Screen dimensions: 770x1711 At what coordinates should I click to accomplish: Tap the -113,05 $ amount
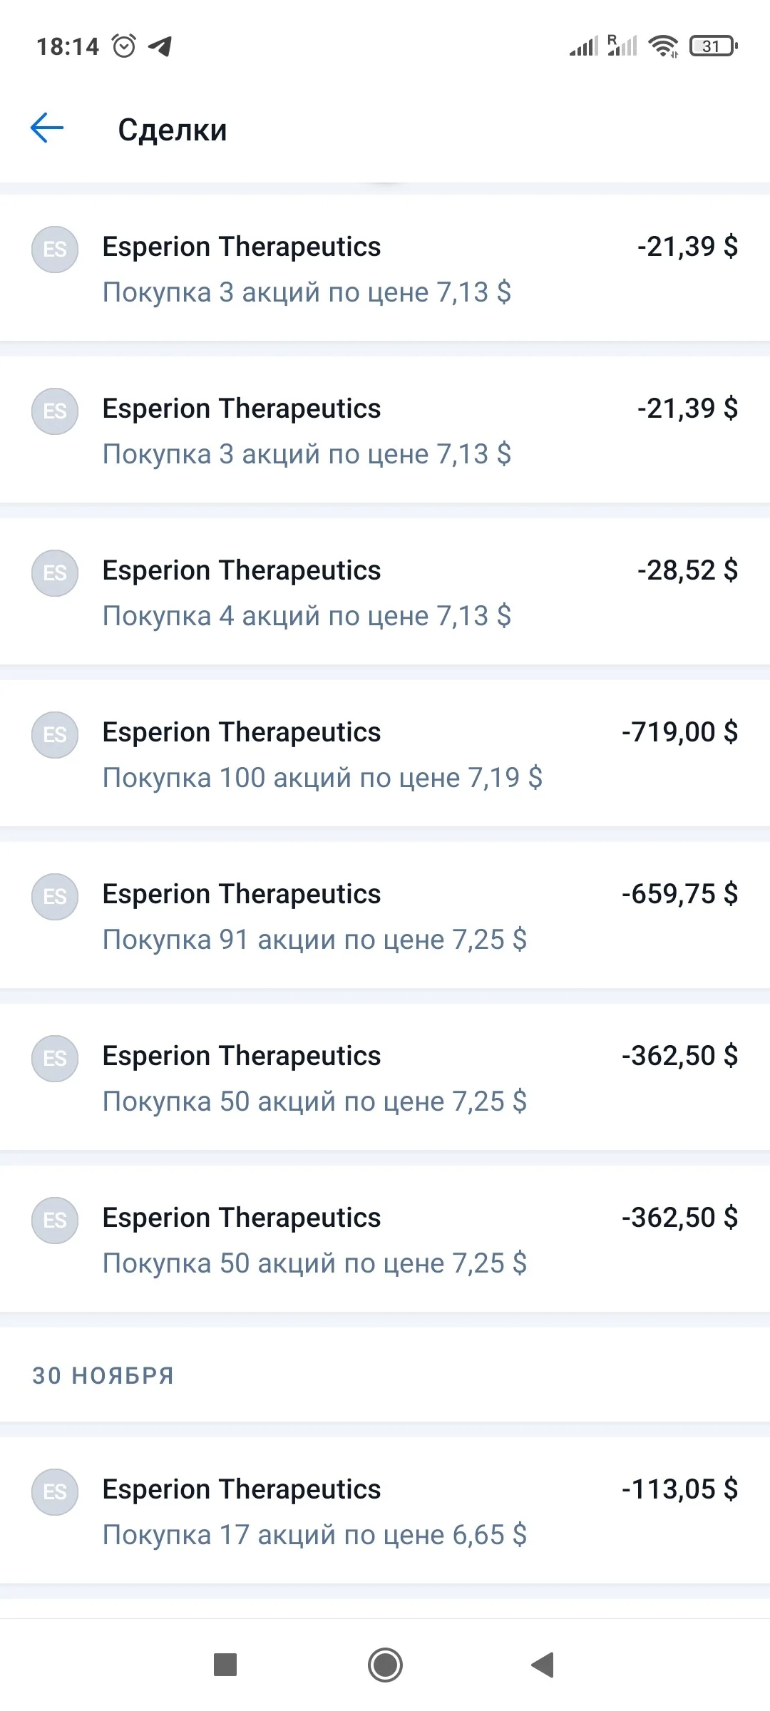pyautogui.click(x=679, y=1489)
